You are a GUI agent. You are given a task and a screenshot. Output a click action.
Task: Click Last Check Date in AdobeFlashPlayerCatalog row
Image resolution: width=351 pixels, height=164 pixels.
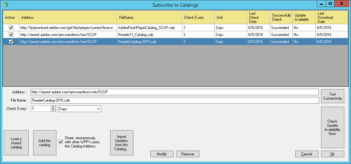pos(259,28)
